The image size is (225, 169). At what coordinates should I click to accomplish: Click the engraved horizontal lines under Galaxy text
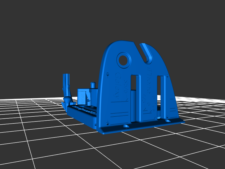[x=120, y=115]
